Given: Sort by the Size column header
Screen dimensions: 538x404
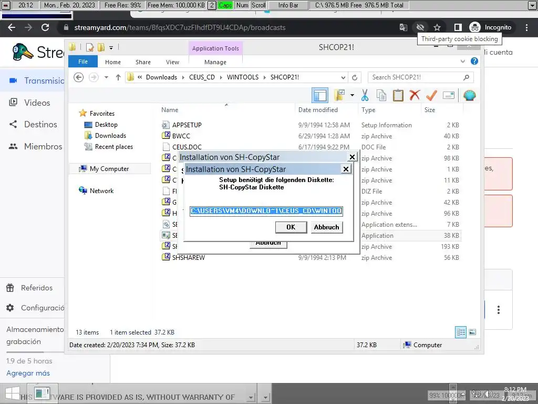Looking at the screenshot, I should click(430, 110).
